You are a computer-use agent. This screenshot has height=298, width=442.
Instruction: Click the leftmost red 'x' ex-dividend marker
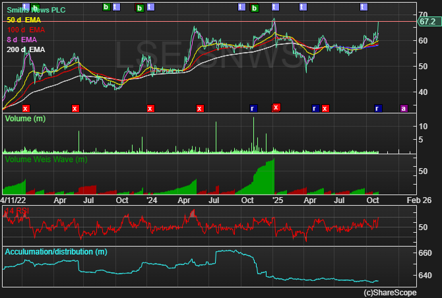26,108
